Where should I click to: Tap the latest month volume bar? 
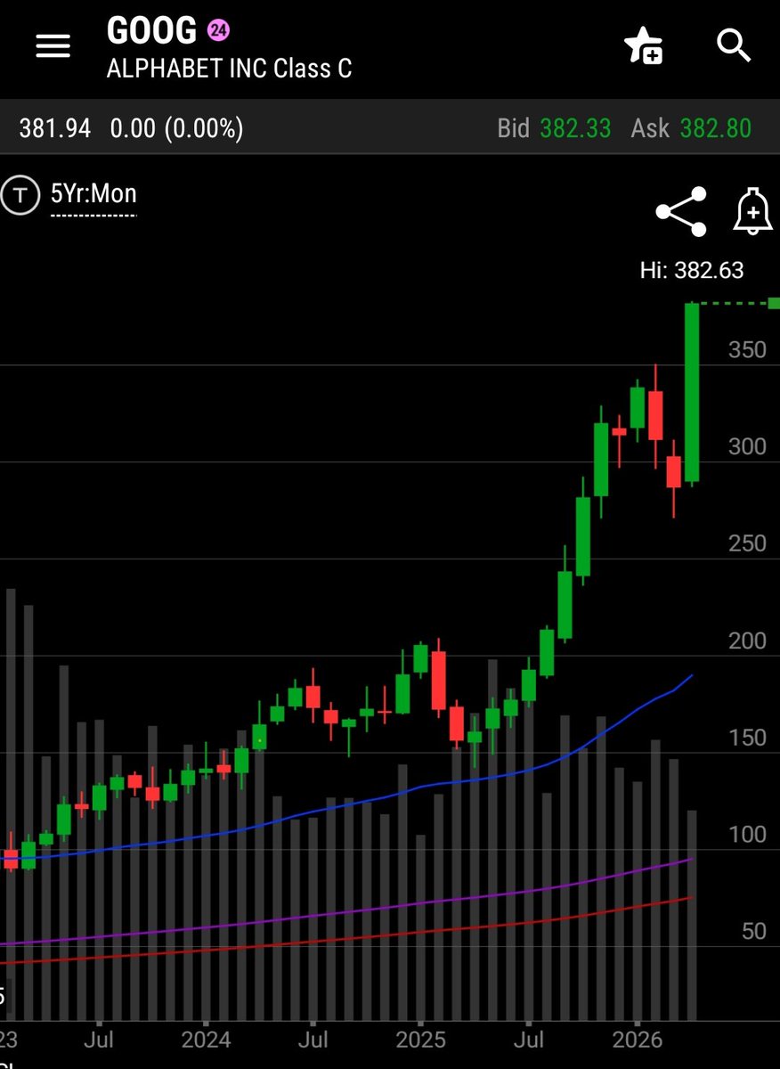point(692,915)
